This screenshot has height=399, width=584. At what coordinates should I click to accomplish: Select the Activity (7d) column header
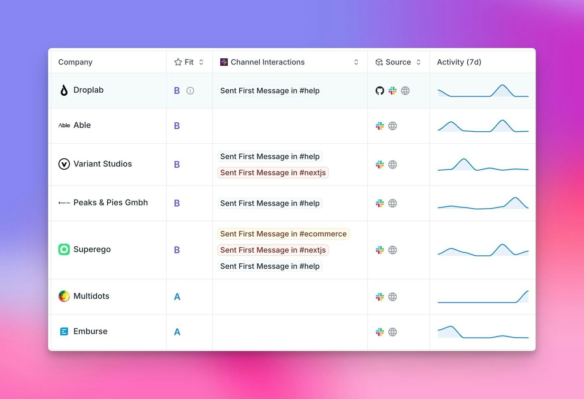[x=459, y=62]
